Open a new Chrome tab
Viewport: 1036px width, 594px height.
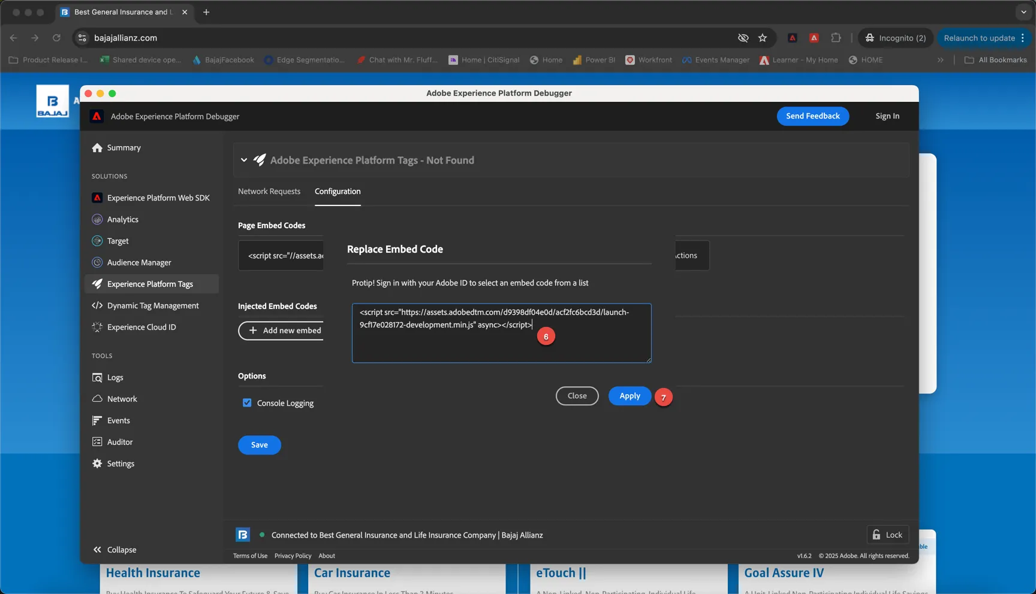coord(206,12)
